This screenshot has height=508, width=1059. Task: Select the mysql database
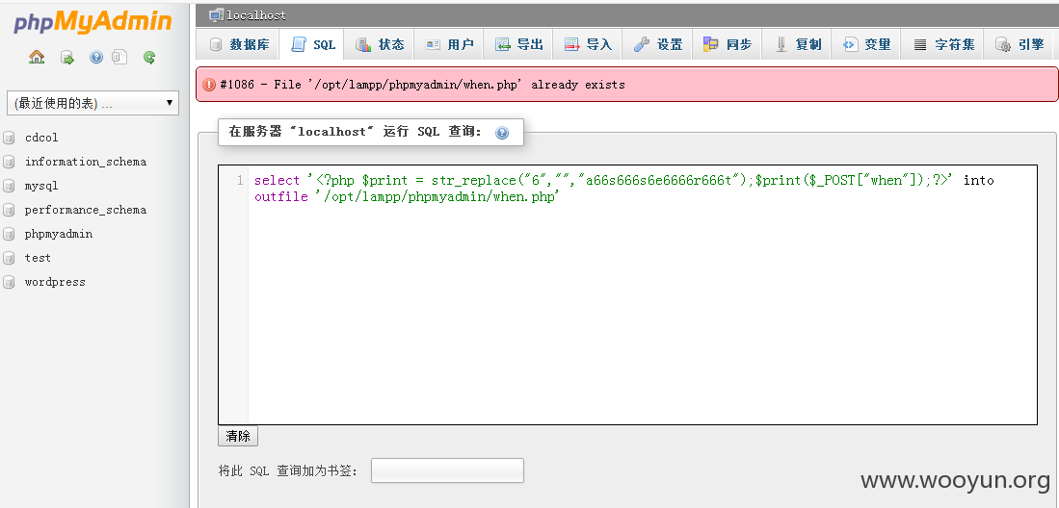coord(41,187)
